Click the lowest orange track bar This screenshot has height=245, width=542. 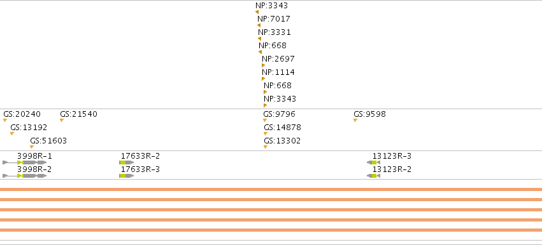coord(271,230)
